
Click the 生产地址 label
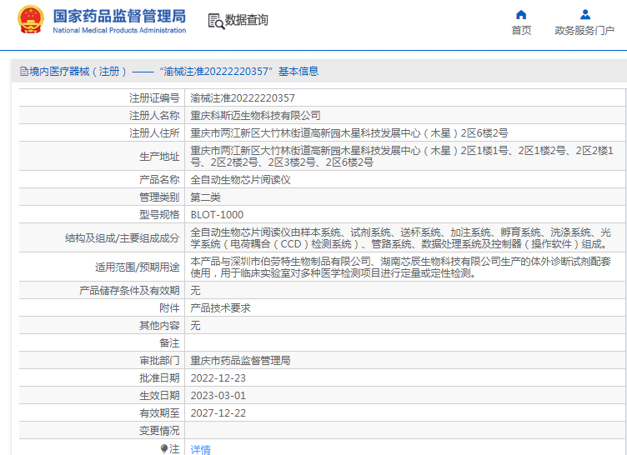coord(159,157)
